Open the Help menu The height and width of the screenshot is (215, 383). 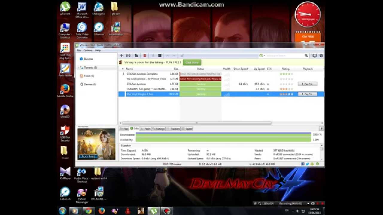pos(98,50)
